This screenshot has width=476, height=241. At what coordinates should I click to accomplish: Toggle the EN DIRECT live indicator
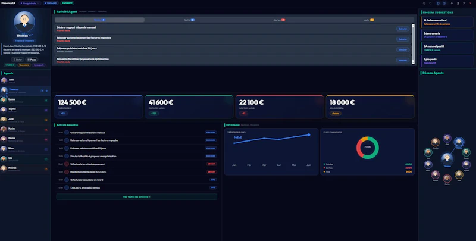click(x=67, y=4)
